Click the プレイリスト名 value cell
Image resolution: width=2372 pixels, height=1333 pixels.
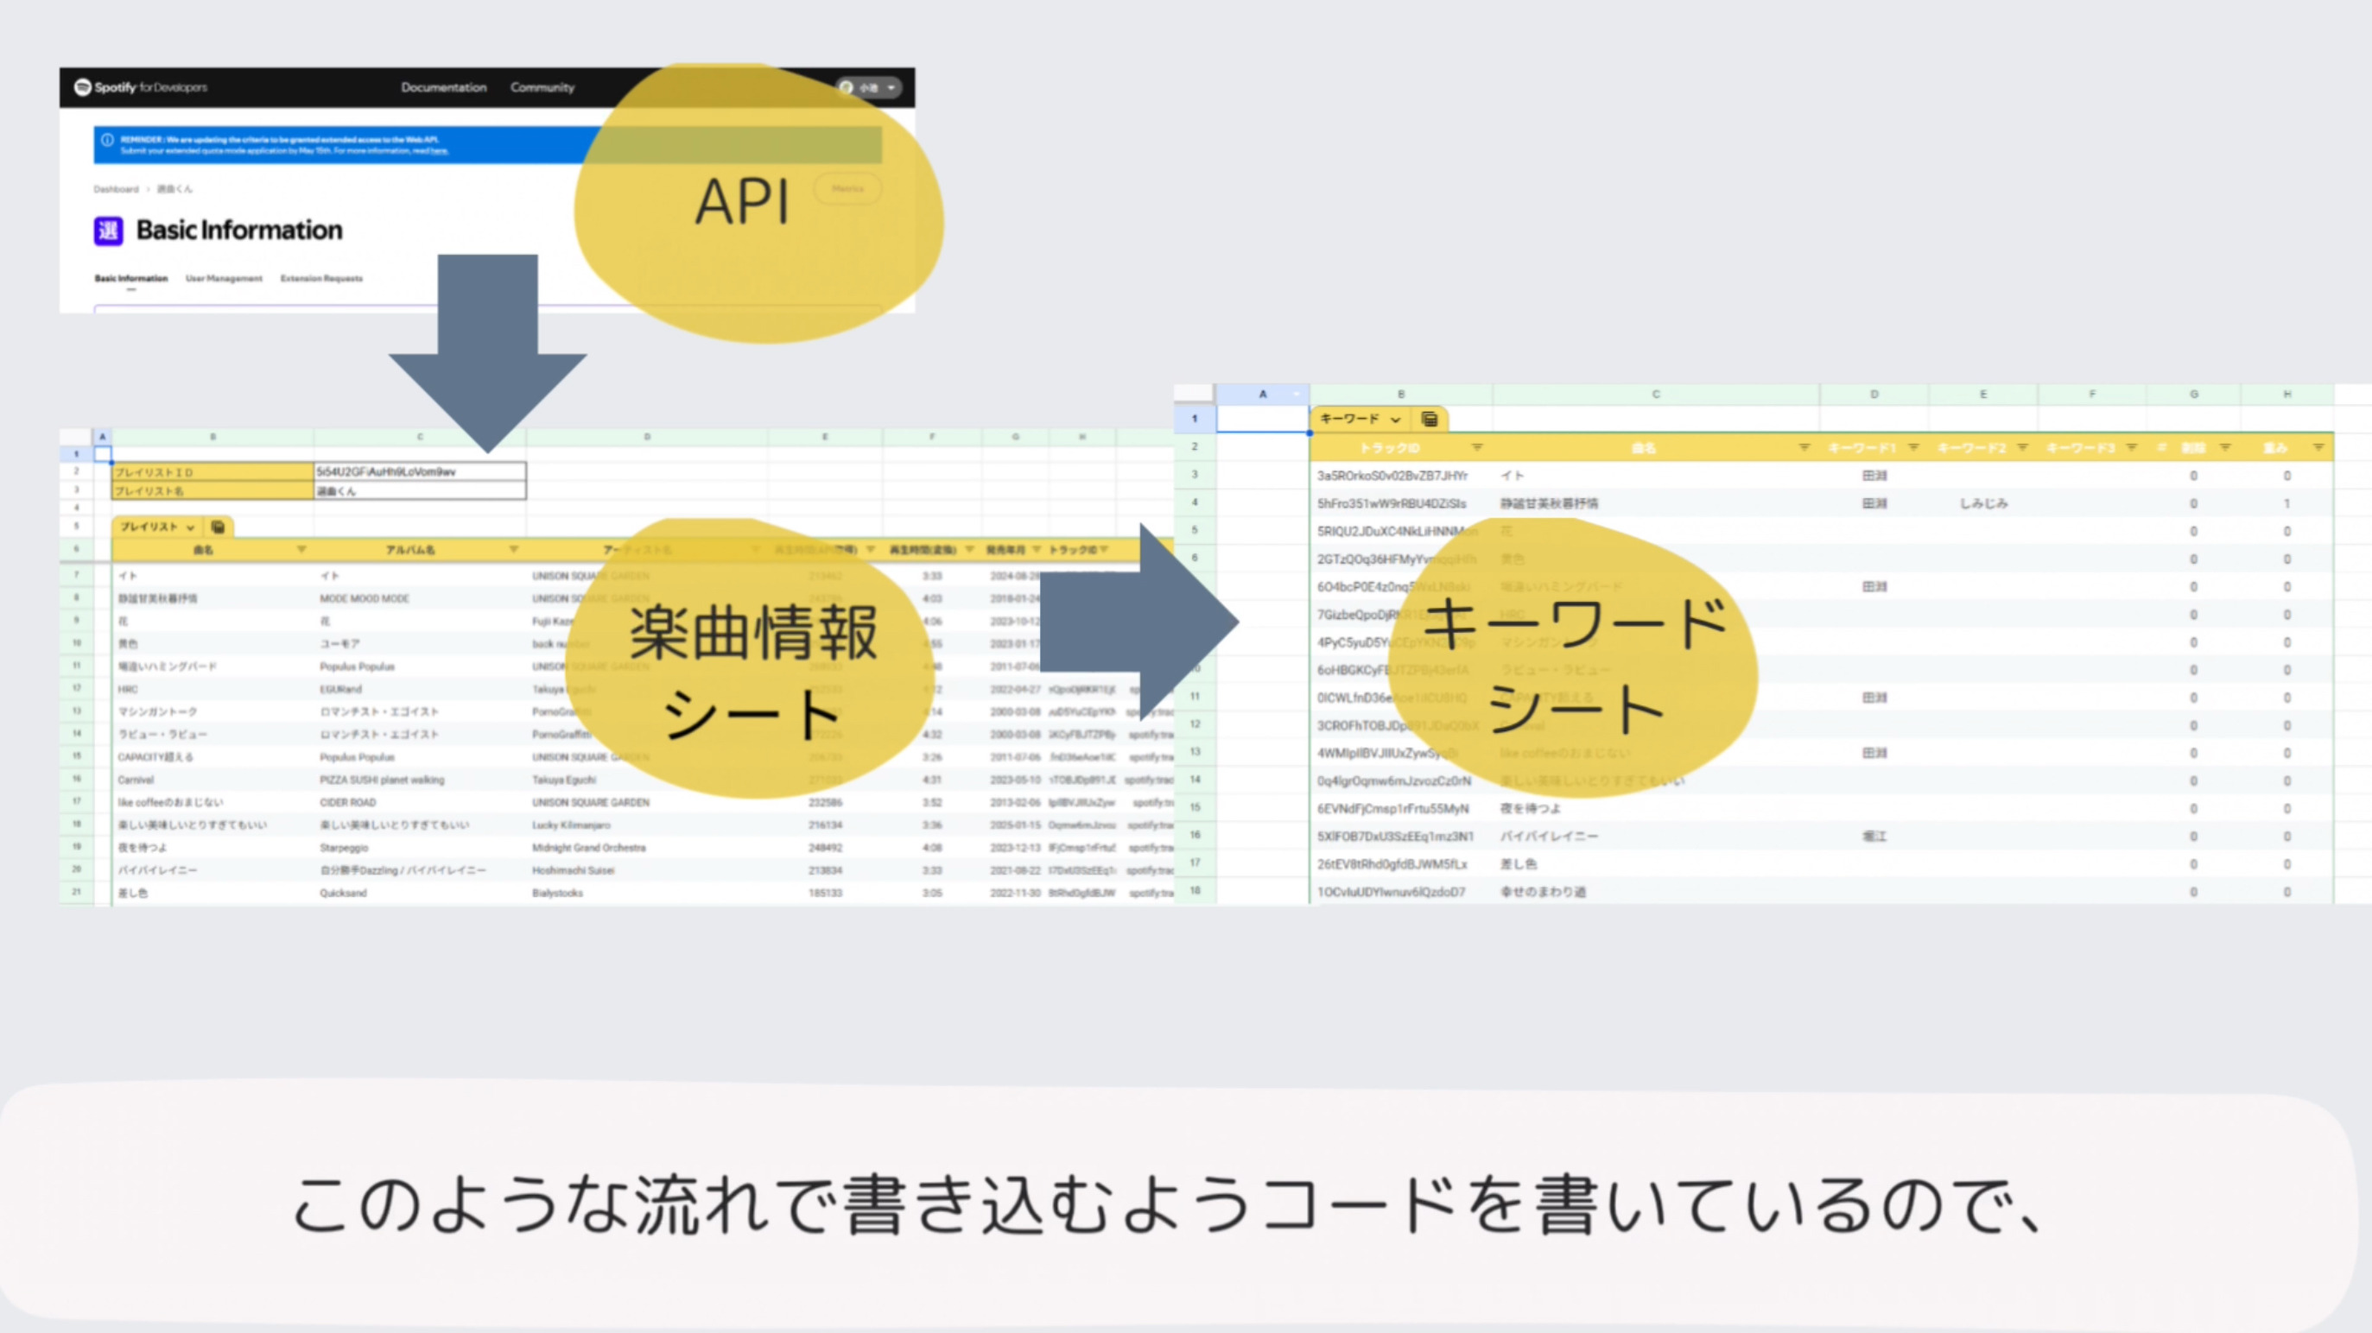point(420,490)
